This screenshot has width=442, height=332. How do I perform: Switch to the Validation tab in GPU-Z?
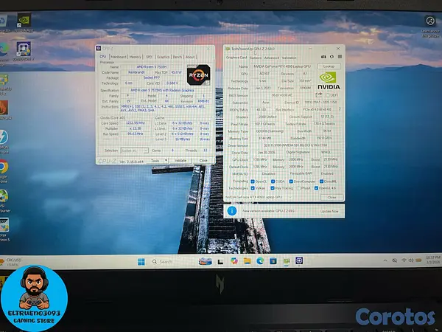(290, 58)
